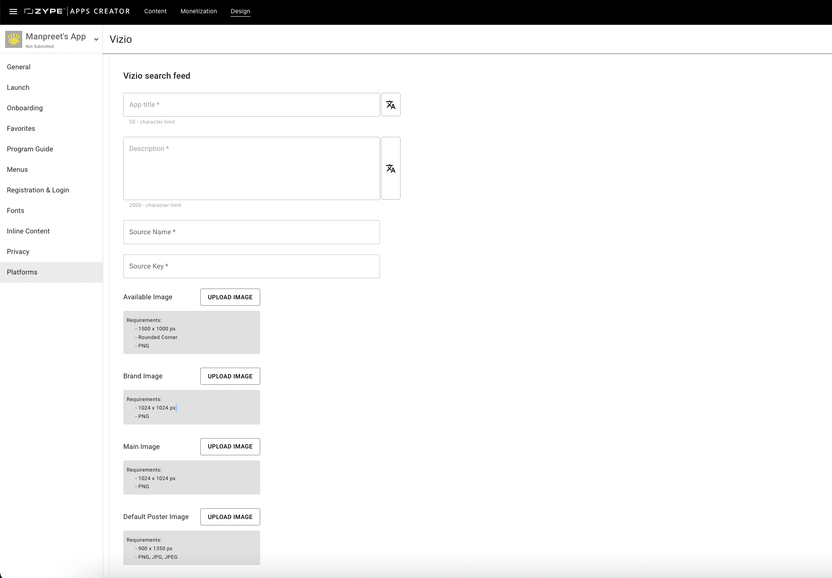Click the crown app icon for Manpreet's App

[14, 39]
